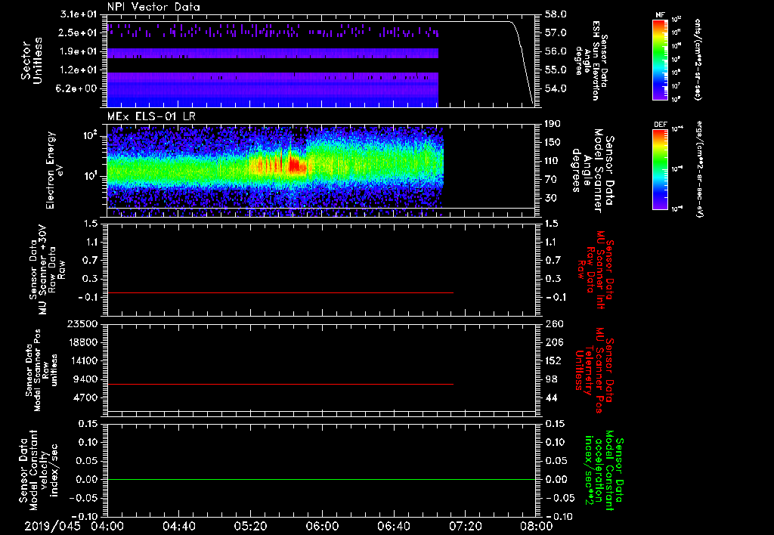This screenshot has width=774, height=535.
Task: Click the 1.2e+01 sector tick value
Action: [78, 70]
